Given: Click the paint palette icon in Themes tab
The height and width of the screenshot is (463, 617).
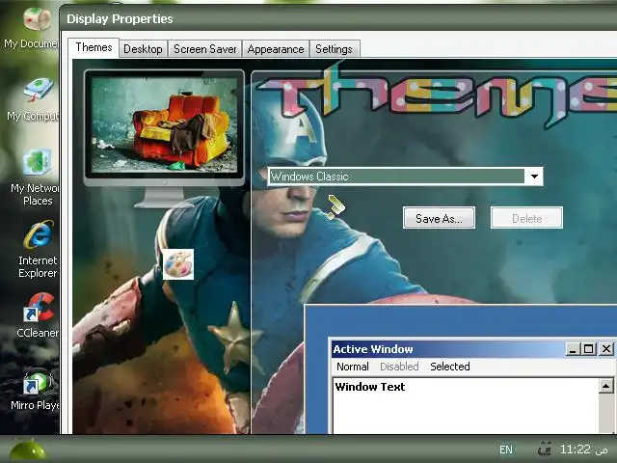Looking at the screenshot, I should [178, 264].
